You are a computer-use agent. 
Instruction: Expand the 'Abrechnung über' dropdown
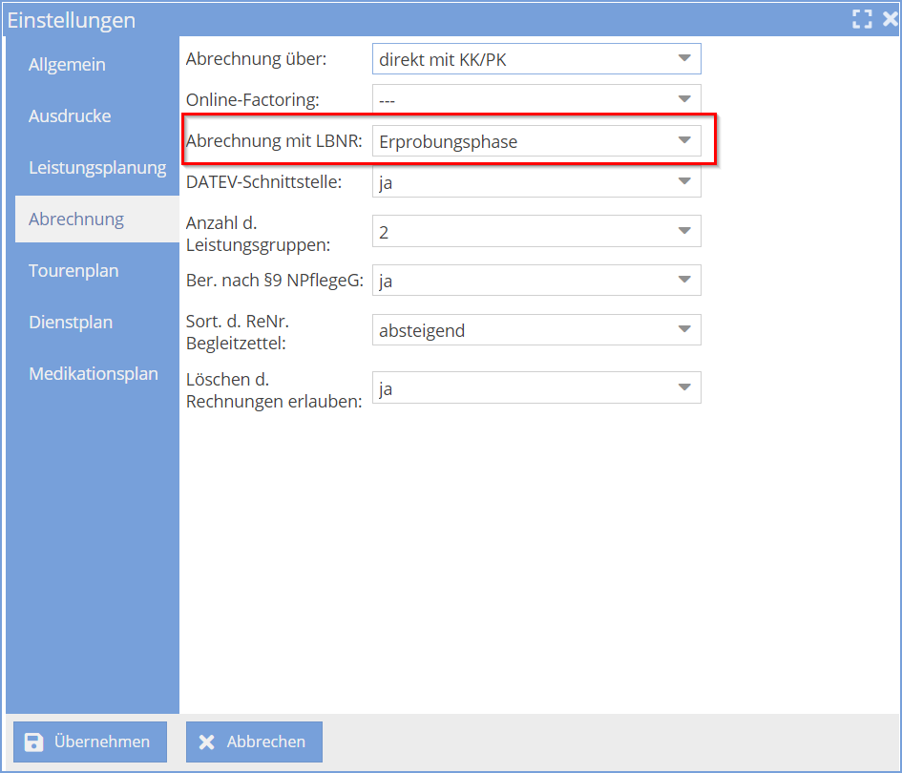pos(683,59)
